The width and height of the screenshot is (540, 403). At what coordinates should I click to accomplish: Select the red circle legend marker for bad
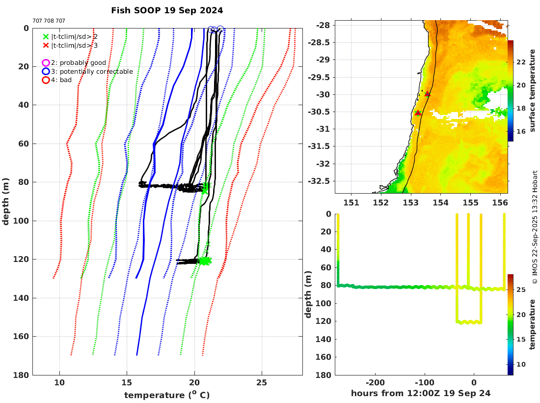coord(46,80)
